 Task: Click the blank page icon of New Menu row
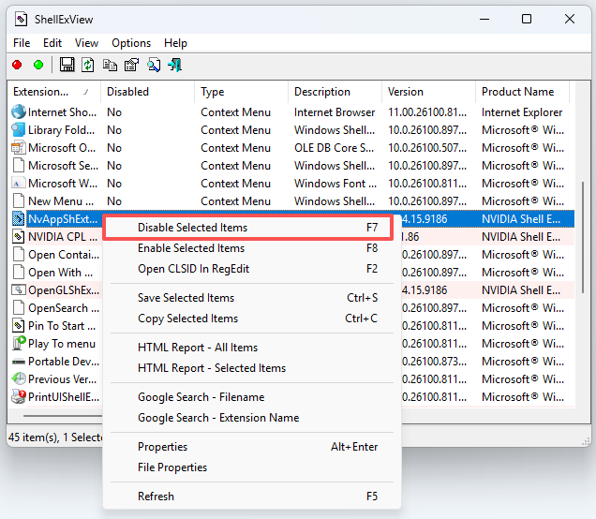(x=18, y=201)
